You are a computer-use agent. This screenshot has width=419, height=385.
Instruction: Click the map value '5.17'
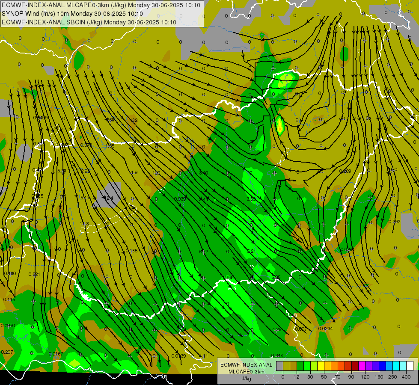85,198
